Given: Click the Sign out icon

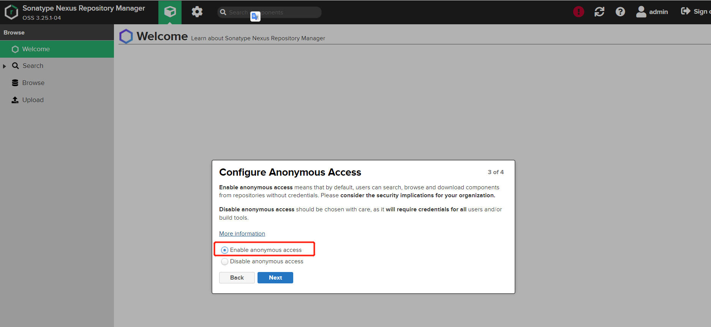Looking at the screenshot, I should [686, 11].
